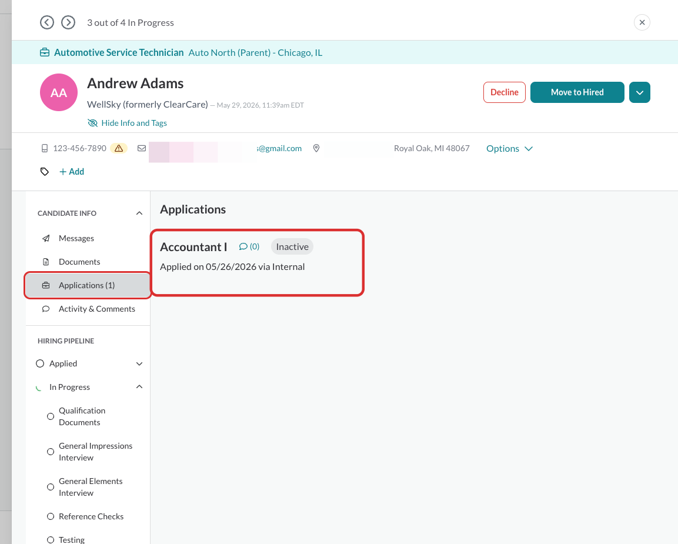This screenshot has width=678, height=544.
Task: Click Auto North (Parent) - Chicago, IL text
Action: [x=256, y=53]
